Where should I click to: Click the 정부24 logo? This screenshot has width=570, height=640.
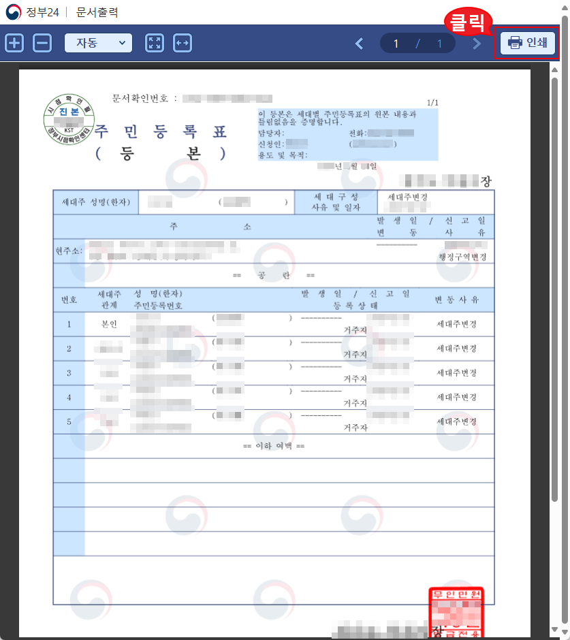[32, 12]
